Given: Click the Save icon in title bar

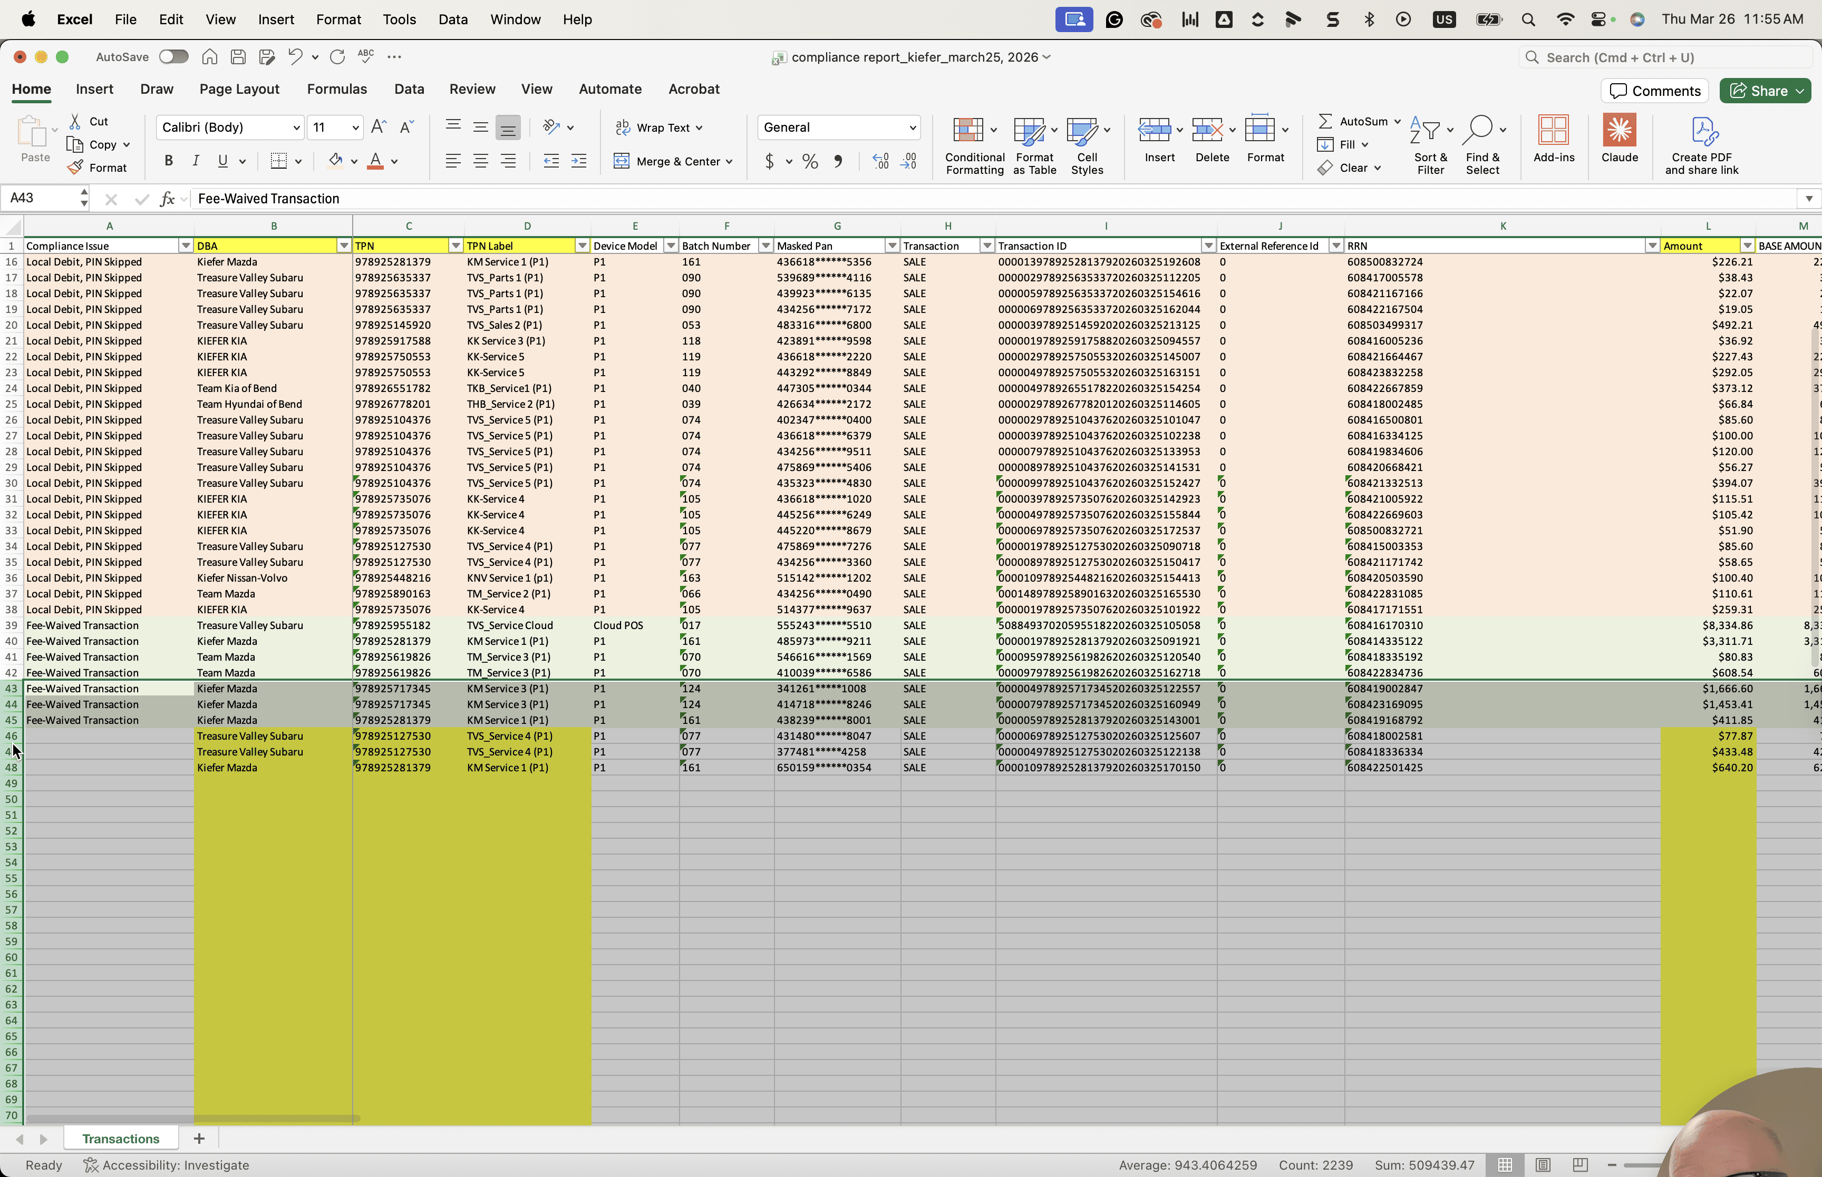Looking at the screenshot, I should click(238, 56).
